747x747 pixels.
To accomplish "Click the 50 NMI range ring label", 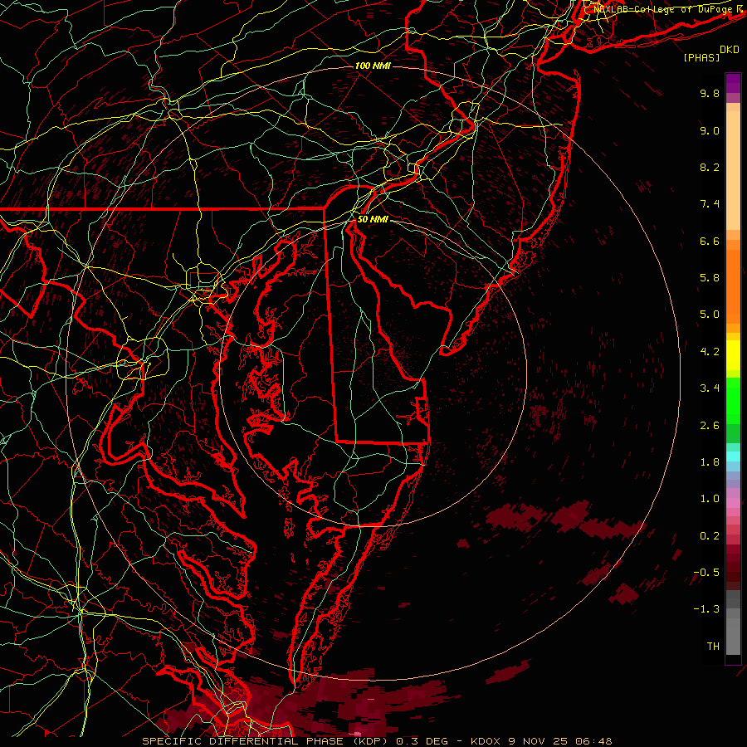I will (x=373, y=219).
